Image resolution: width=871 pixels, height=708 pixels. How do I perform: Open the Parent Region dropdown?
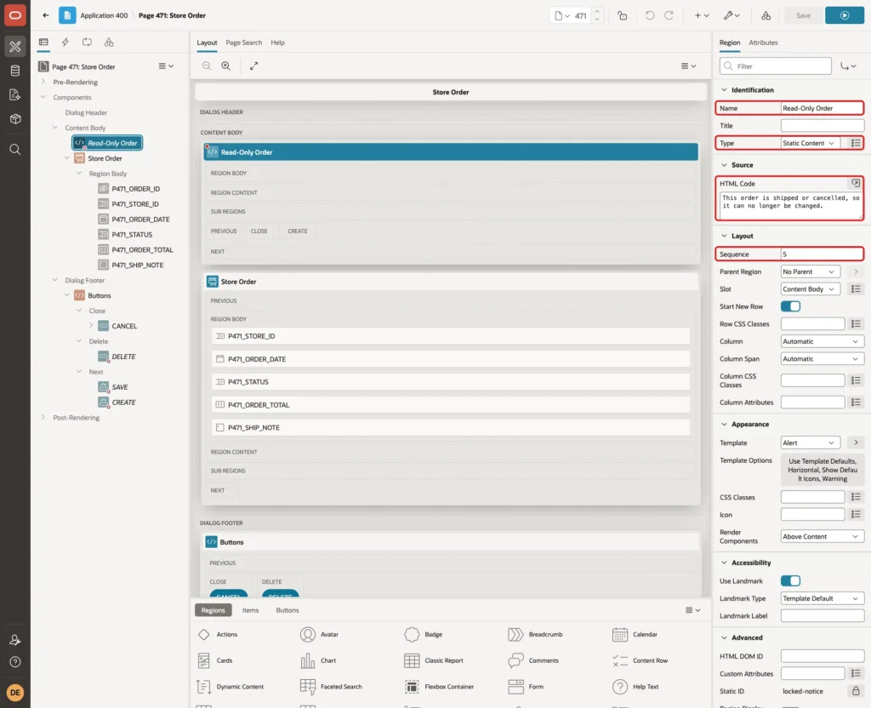tap(810, 271)
